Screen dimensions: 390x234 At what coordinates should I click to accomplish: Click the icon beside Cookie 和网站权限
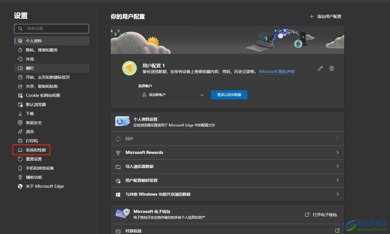coord(20,95)
